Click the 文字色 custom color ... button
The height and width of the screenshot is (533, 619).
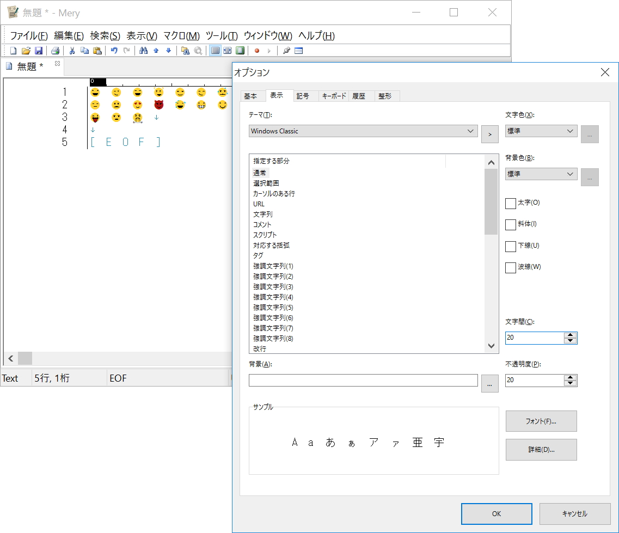[590, 134]
